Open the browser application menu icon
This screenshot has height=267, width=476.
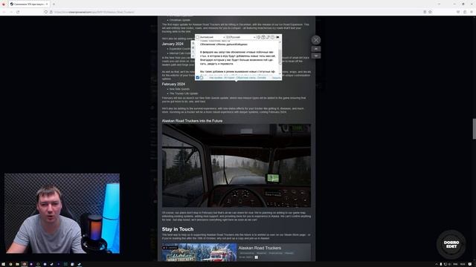click(472, 12)
